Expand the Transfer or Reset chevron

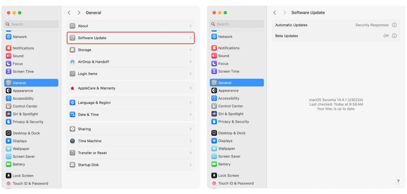[x=191, y=153]
